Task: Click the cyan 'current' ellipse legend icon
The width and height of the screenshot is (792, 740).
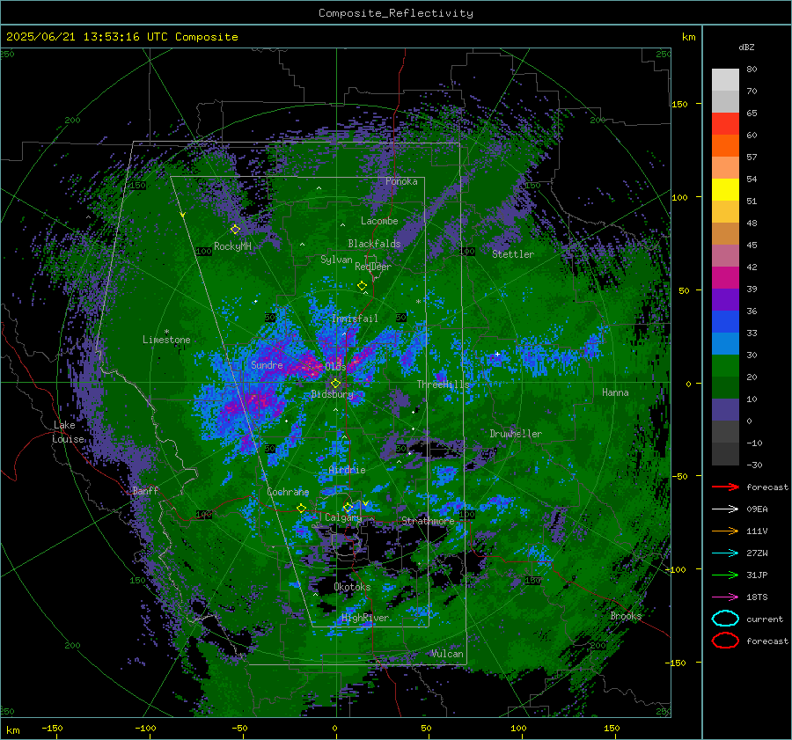Action: (725, 619)
